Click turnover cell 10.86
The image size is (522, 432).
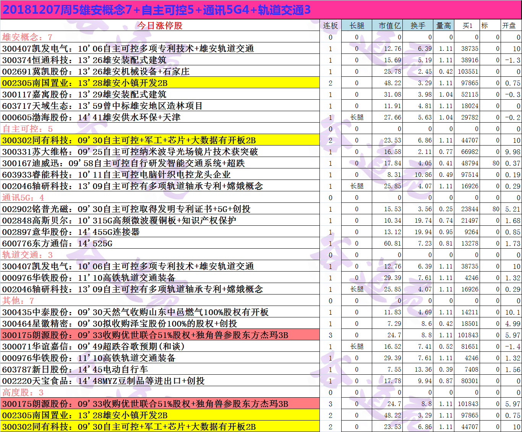point(423,175)
